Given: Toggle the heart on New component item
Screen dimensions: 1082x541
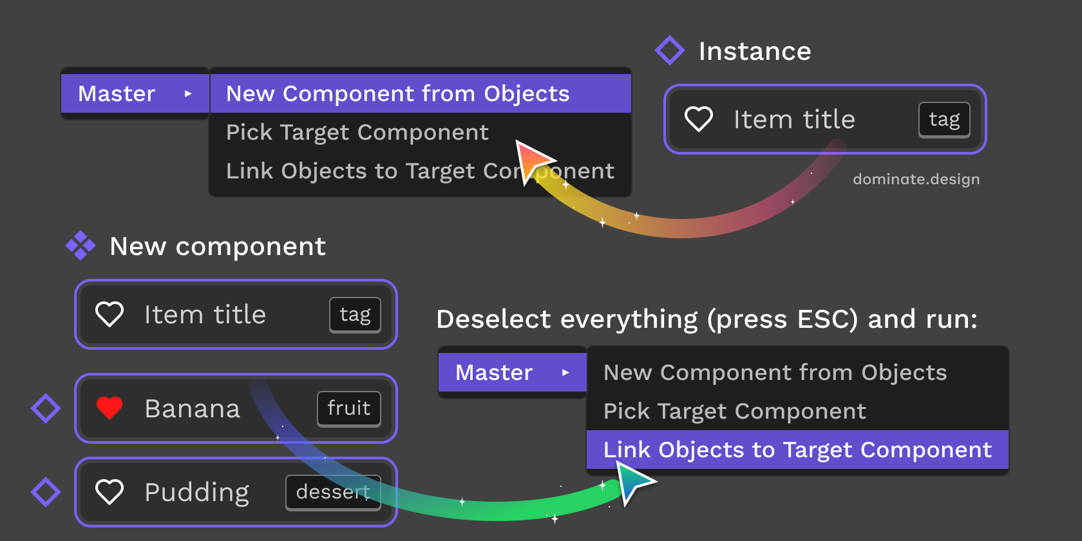Looking at the screenshot, I should (x=109, y=314).
